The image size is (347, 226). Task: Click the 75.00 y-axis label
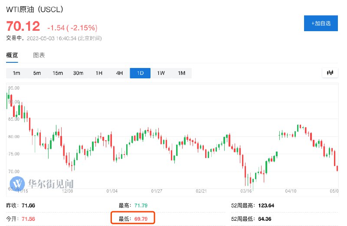pyautogui.click(x=14, y=154)
